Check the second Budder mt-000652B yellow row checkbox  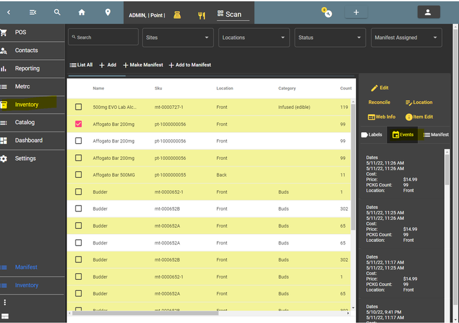pos(79,259)
